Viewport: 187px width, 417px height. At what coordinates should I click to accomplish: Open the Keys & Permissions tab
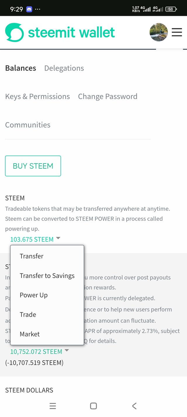(37, 96)
